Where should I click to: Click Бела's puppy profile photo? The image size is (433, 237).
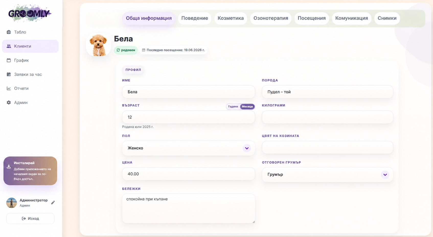98,45
